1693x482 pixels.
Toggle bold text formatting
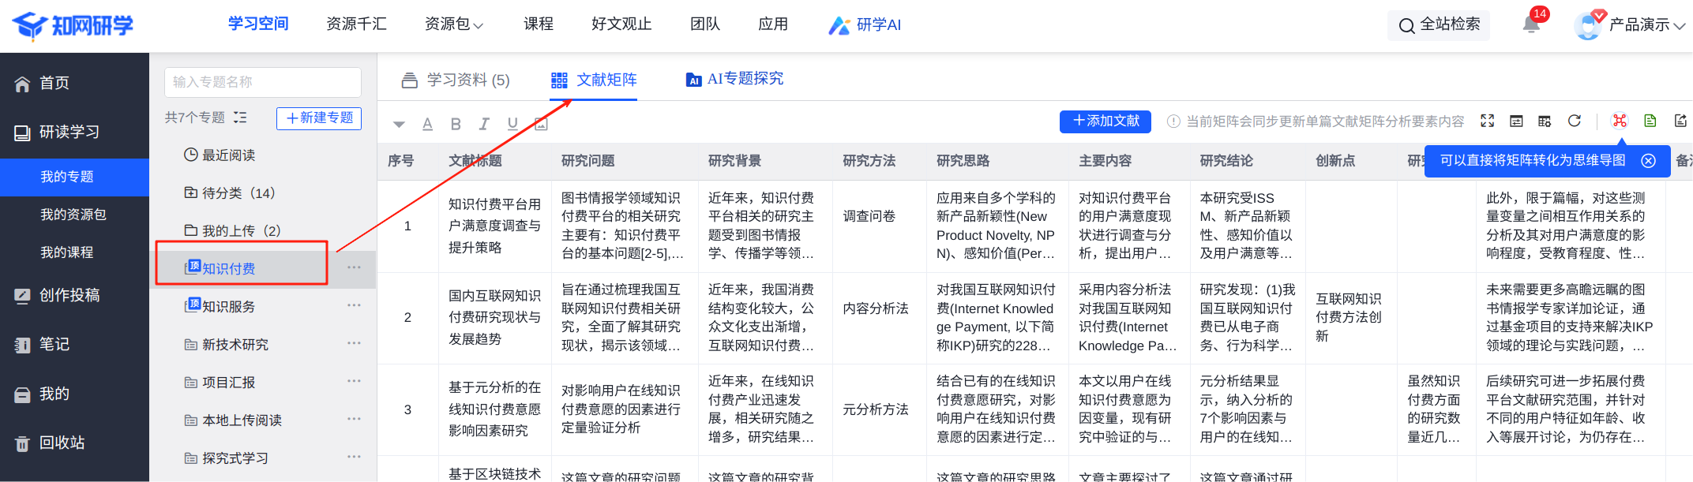pos(456,124)
